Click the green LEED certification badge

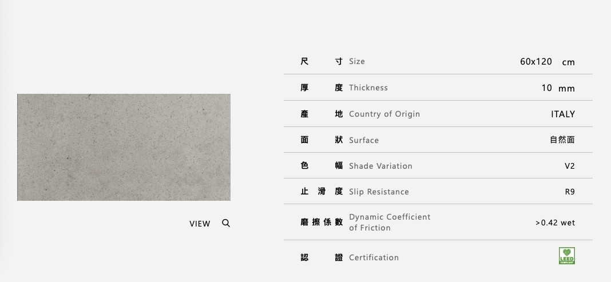coord(566,256)
